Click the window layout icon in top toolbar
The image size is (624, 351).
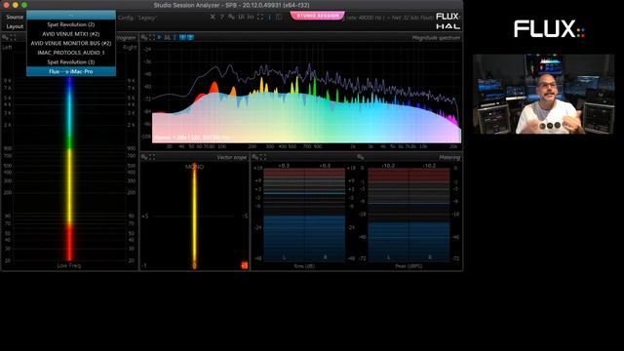(x=279, y=18)
